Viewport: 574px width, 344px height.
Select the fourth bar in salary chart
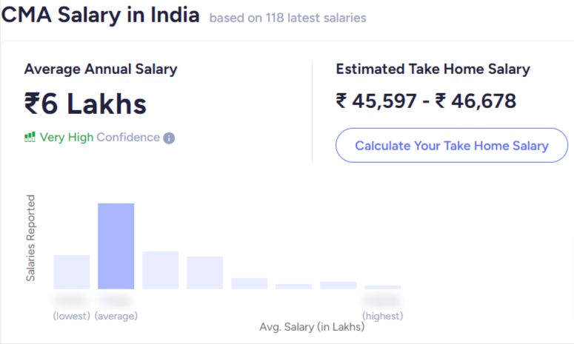205,272
